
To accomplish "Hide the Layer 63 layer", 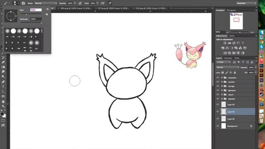I will click(218, 119).
